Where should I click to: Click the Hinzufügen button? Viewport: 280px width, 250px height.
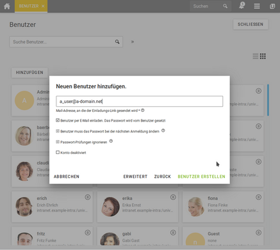coord(29,72)
